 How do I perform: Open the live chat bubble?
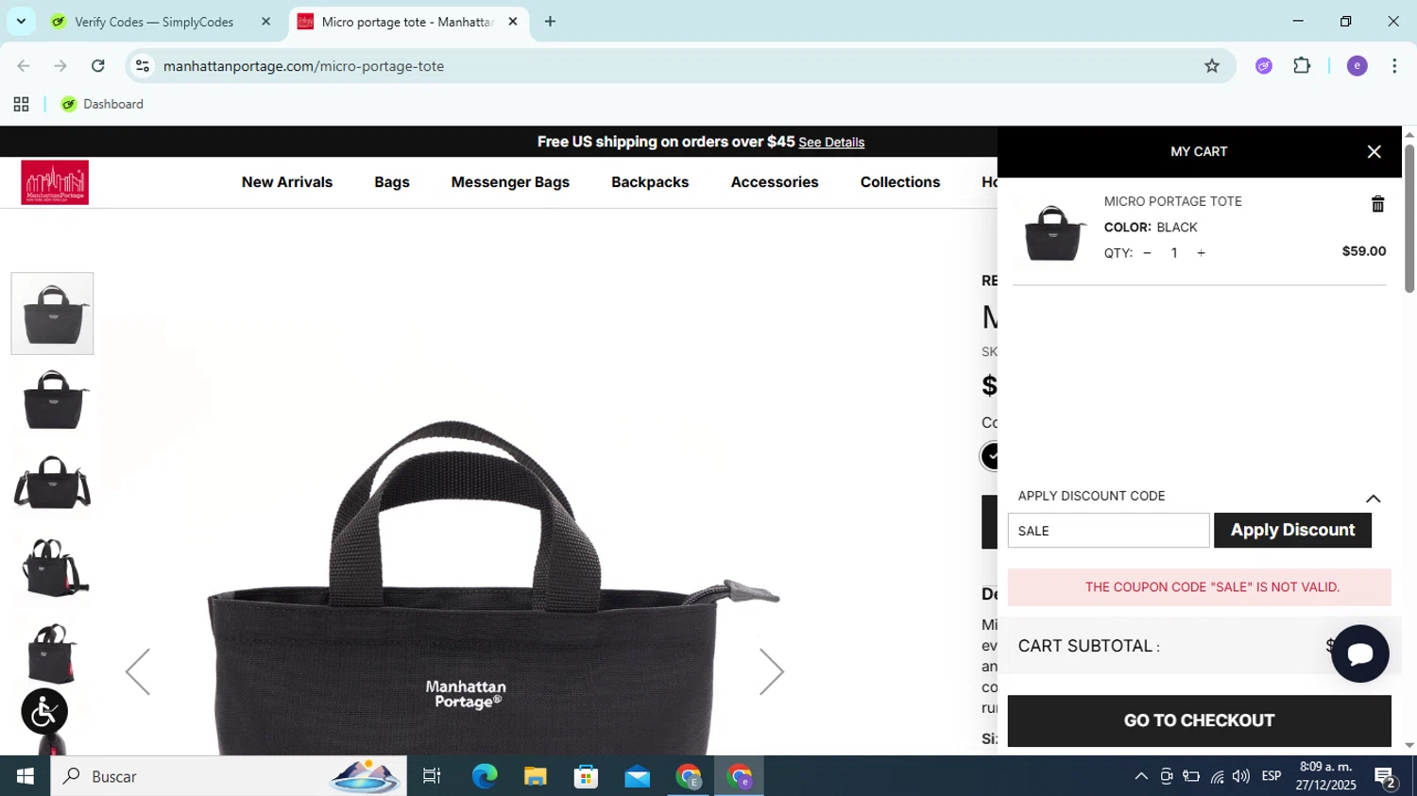click(1359, 653)
